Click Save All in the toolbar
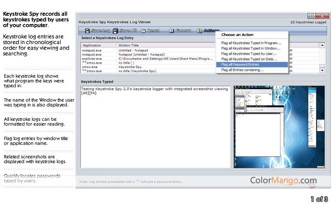The height and width of the screenshot is (208, 332). point(125,31)
